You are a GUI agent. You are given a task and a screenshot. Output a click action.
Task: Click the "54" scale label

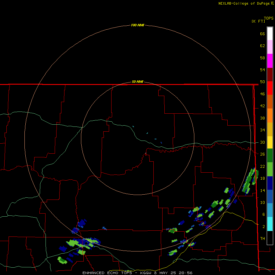tap(262, 70)
